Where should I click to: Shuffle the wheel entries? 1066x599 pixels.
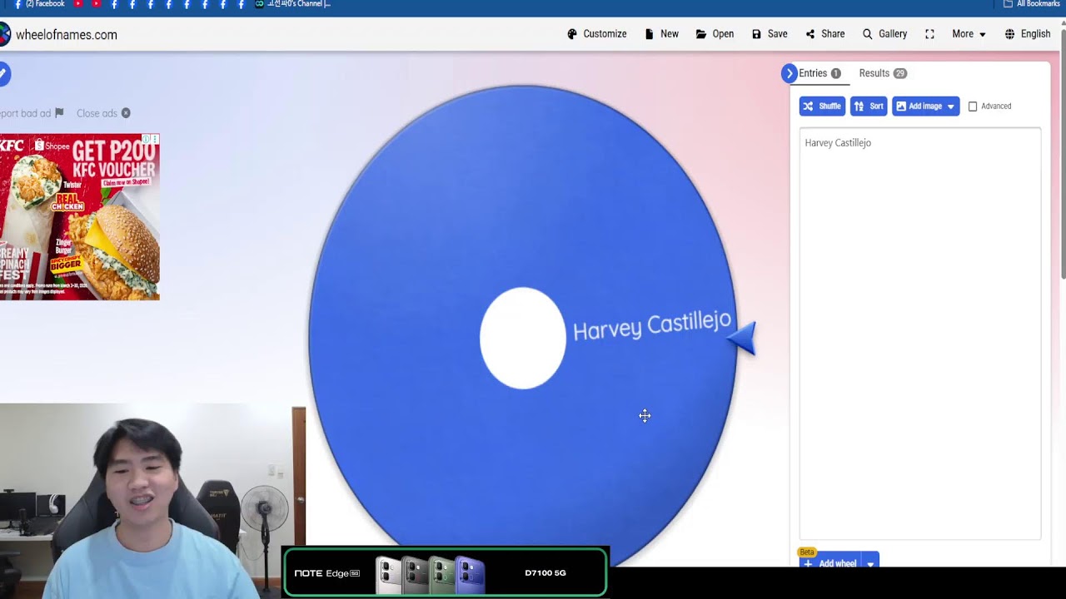pyautogui.click(x=822, y=106)
